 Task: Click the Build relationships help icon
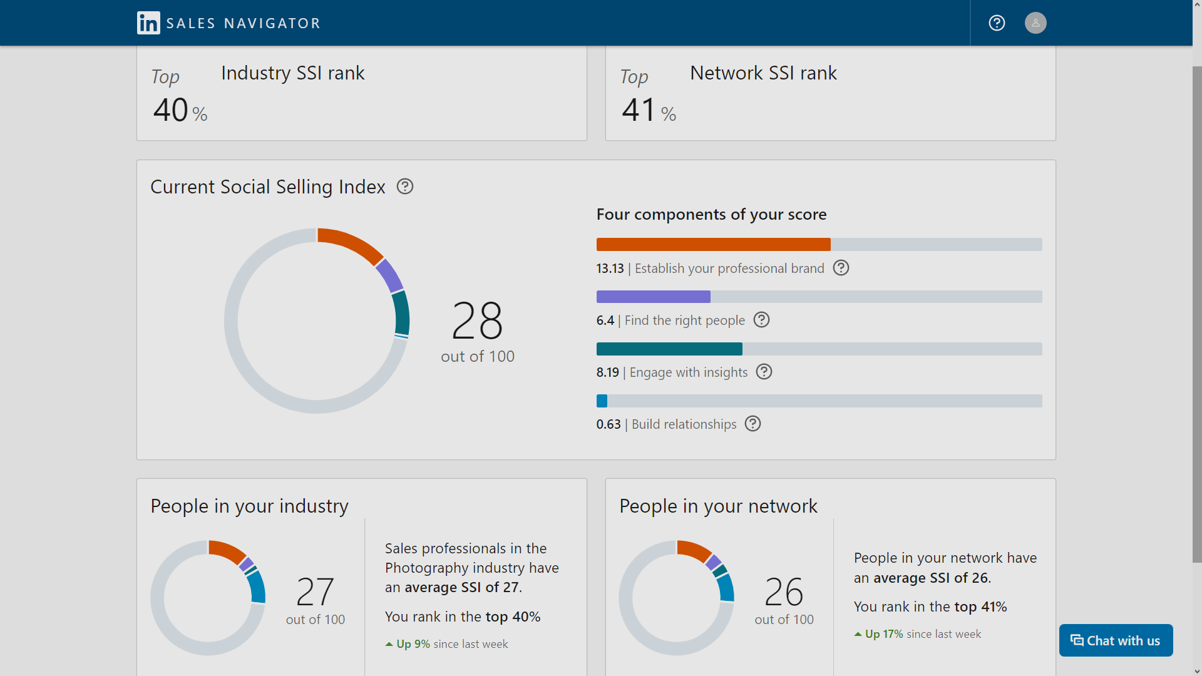tap(752, 424)
